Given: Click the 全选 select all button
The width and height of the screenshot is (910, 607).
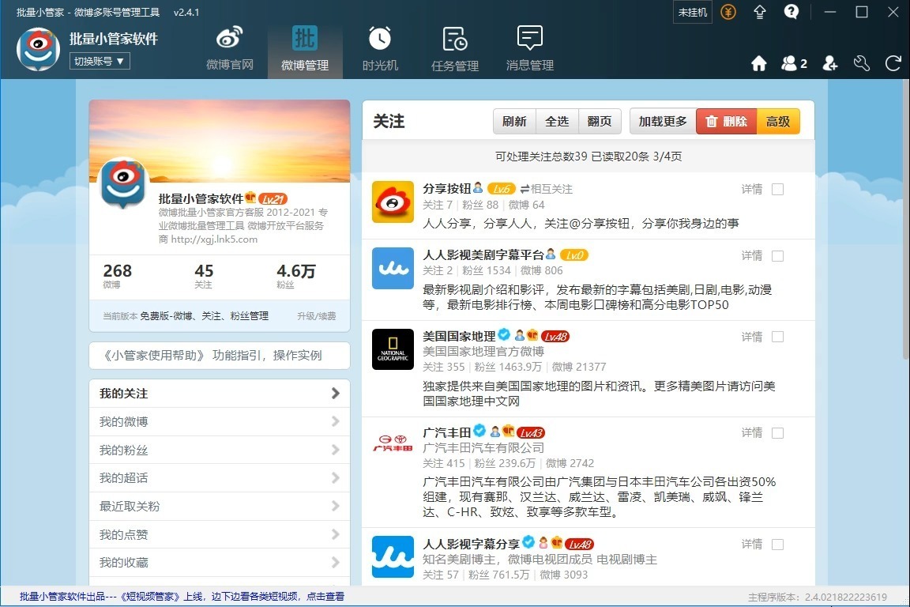Looking at the screenshot, I should [557, 122].
